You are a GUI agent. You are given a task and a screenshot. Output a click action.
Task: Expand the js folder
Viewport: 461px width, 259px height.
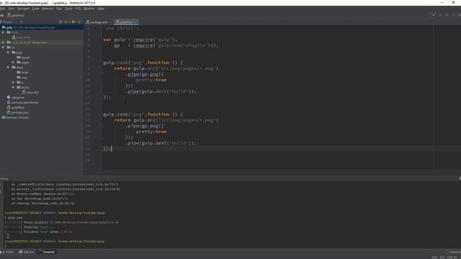[x=13, y=83]
